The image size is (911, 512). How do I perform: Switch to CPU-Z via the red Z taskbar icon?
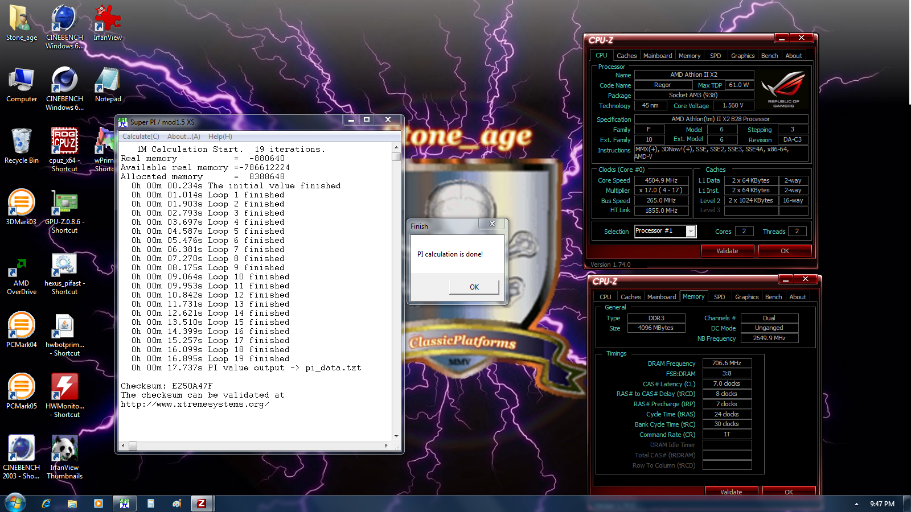[202, 503]
